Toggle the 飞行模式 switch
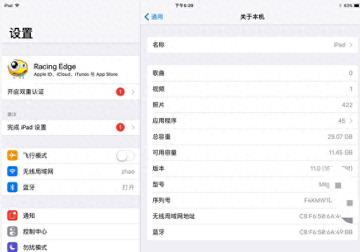This screenshot has height=252, width=360. [x=125, y=156]
